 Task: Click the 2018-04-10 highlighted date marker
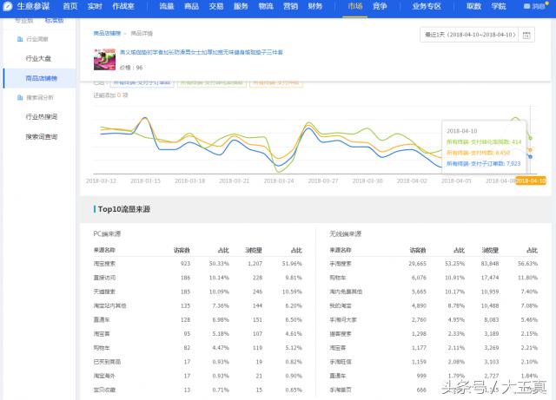(531, 180)
